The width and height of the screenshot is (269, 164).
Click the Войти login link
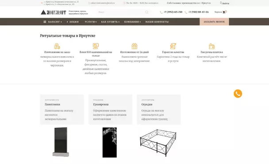click(226, 3)
